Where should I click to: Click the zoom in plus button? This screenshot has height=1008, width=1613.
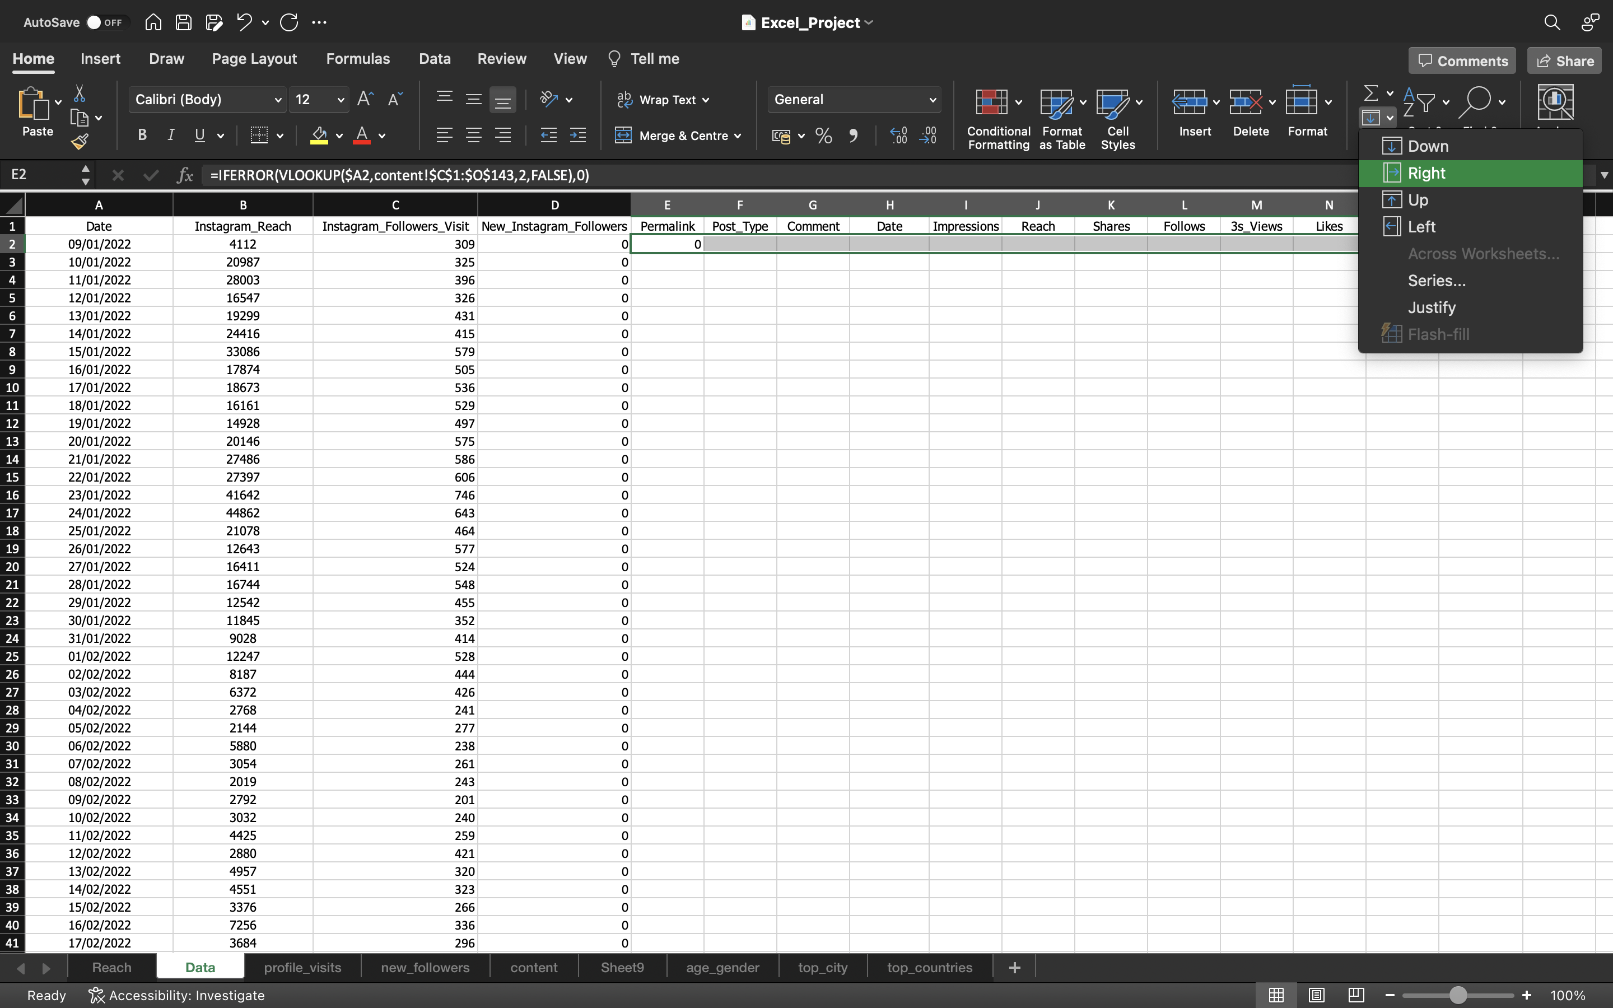[x=1526, y=995]
